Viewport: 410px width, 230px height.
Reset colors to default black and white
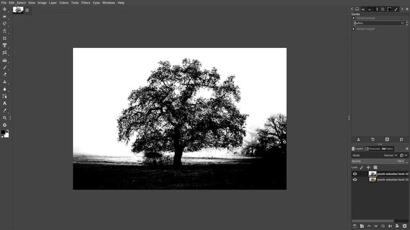[3, 136]
